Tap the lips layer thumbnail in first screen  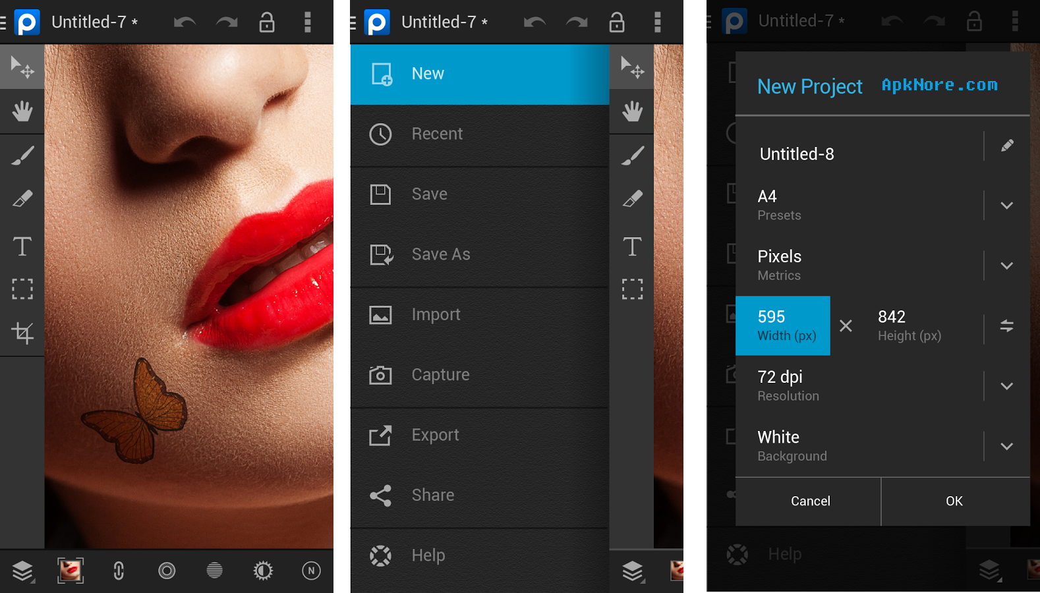[70, 571]
